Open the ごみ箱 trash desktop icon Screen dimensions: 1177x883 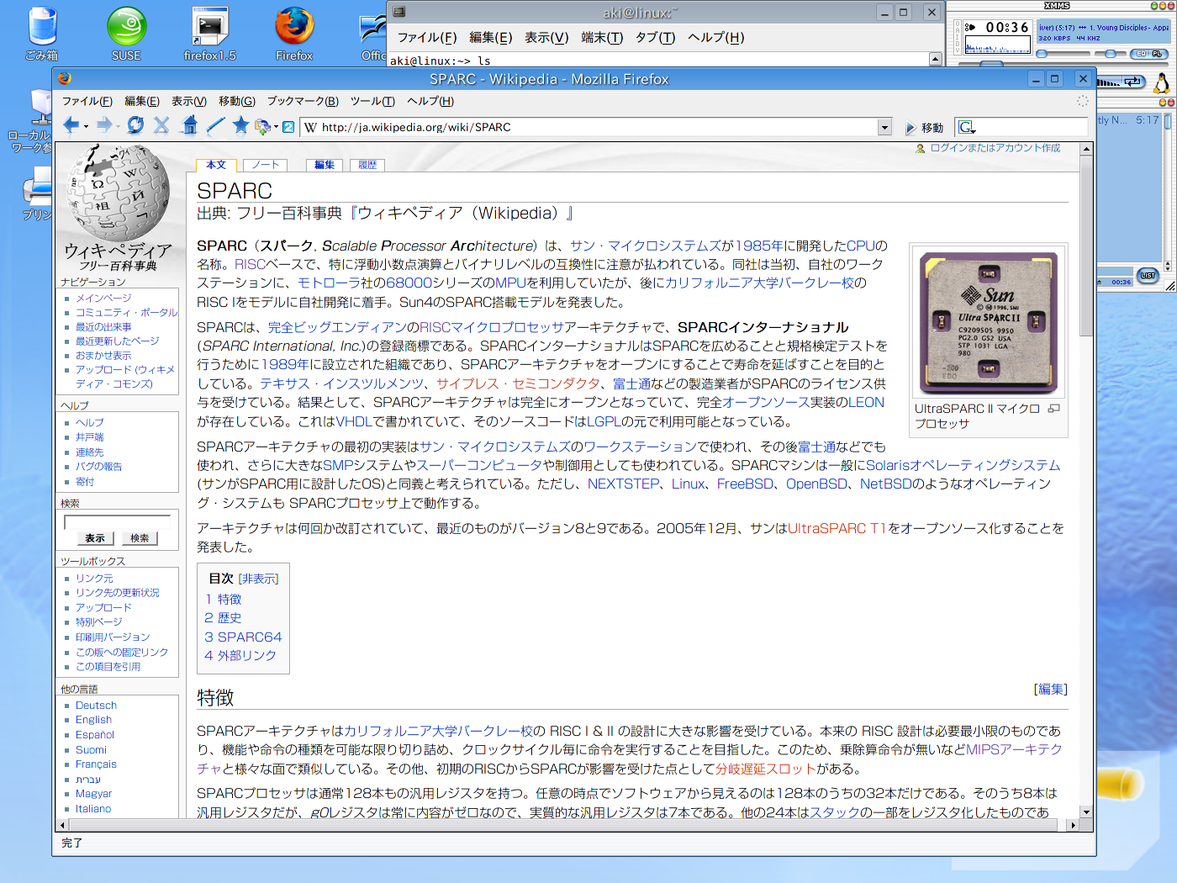(42, 34)
